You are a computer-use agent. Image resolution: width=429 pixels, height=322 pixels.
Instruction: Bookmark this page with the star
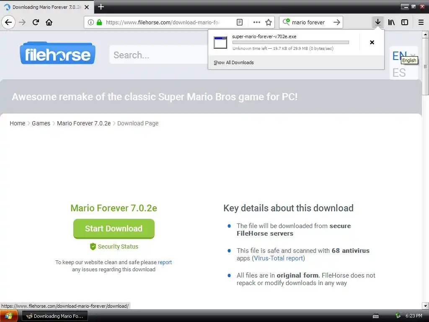[x=269, y=22]
